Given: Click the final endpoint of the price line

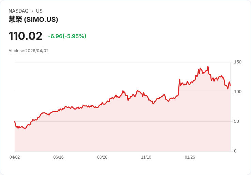Looking at the screenshot, I should tap(230, 86).
